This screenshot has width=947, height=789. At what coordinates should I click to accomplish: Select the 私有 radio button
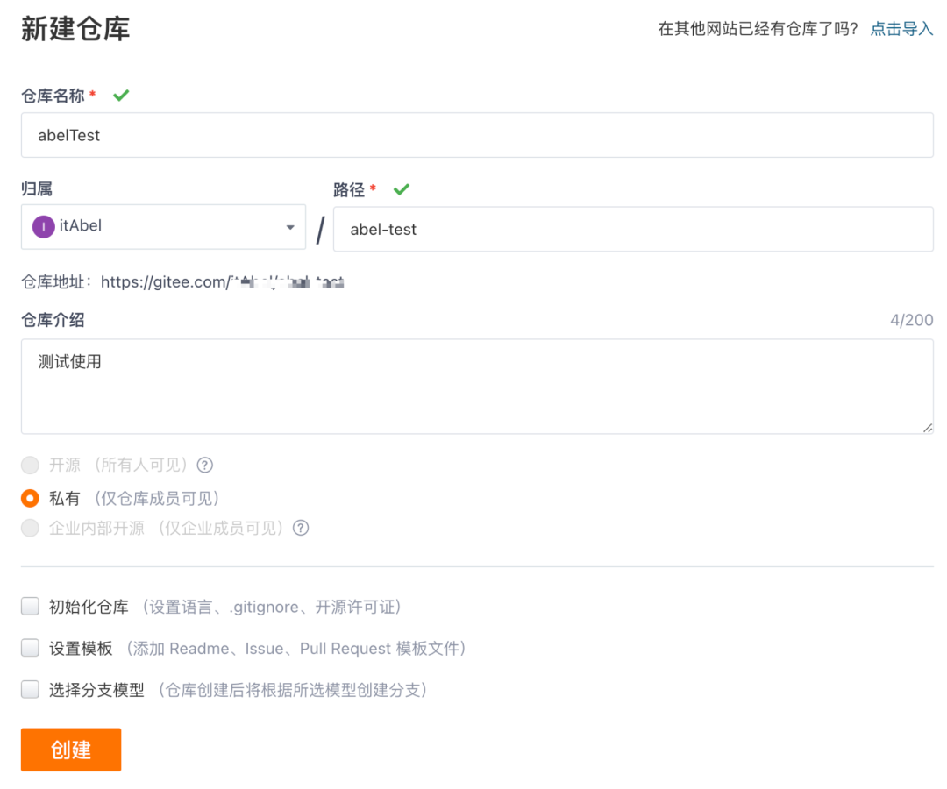(30, 499)
